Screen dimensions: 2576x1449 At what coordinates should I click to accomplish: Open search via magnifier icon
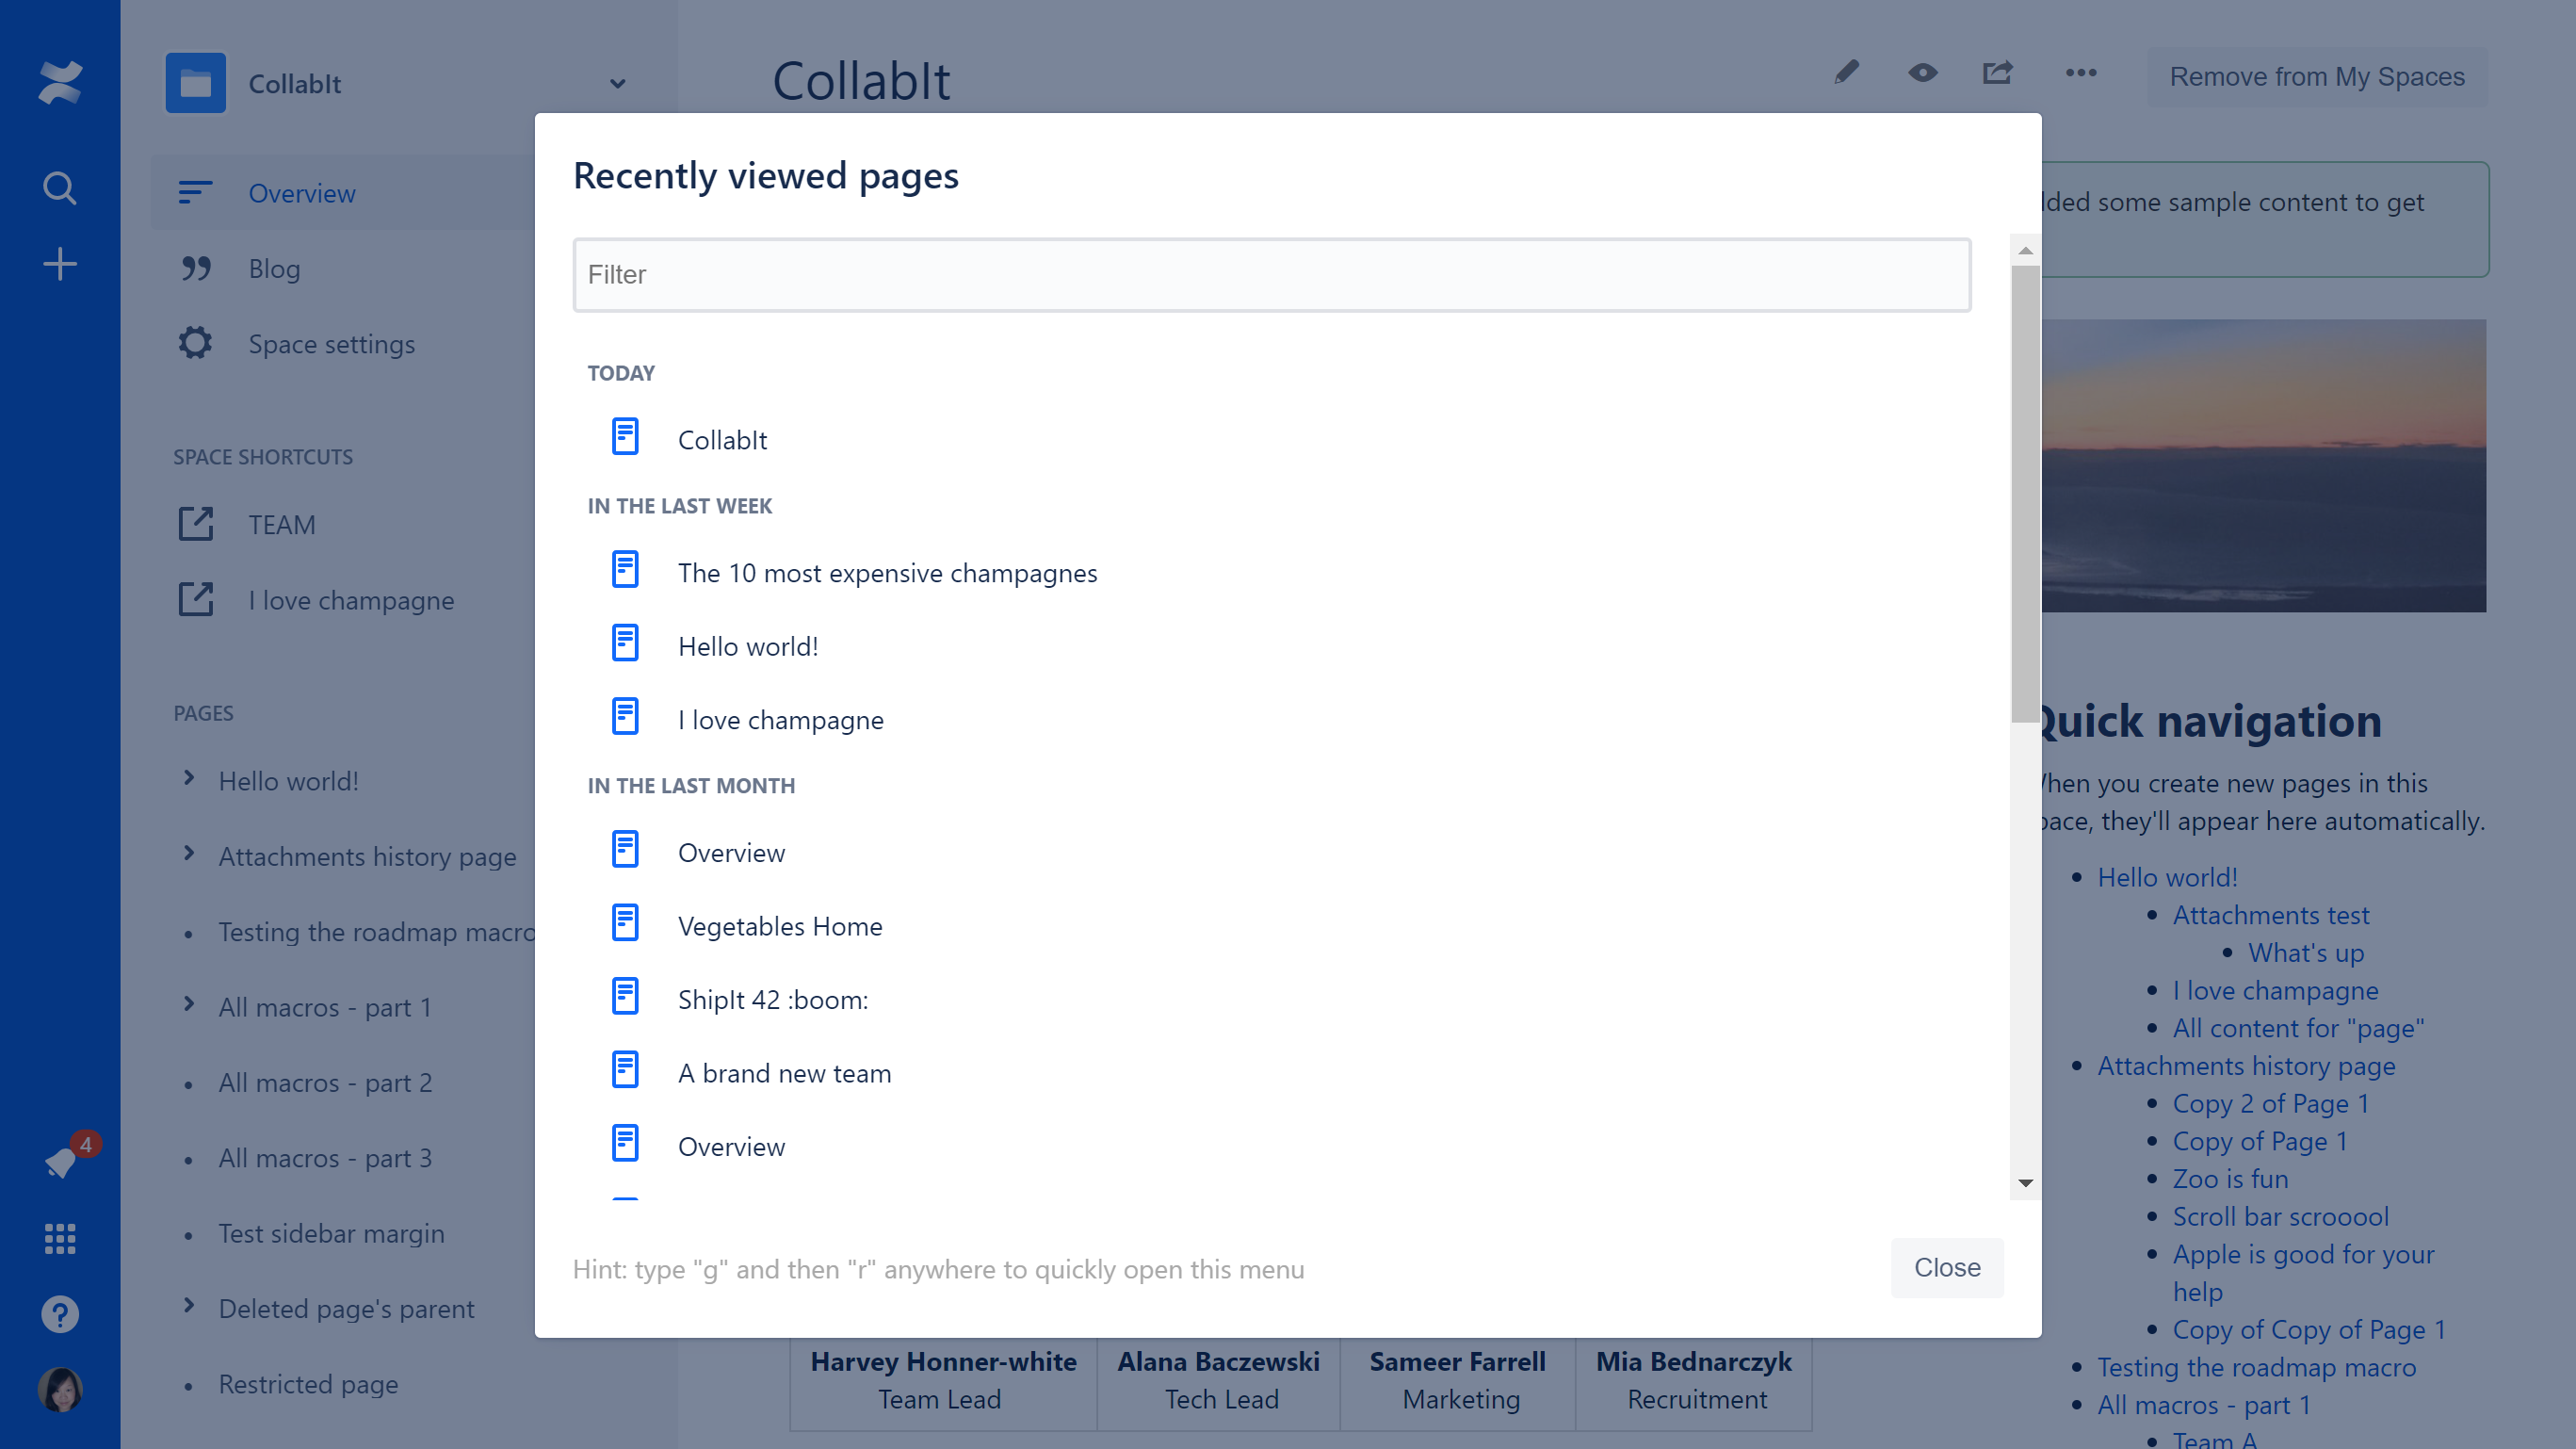60,188
